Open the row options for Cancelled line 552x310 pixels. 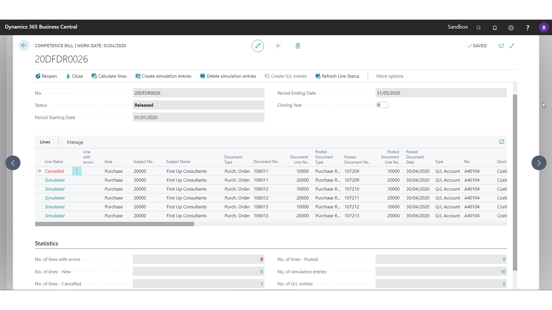pos(77,171)
